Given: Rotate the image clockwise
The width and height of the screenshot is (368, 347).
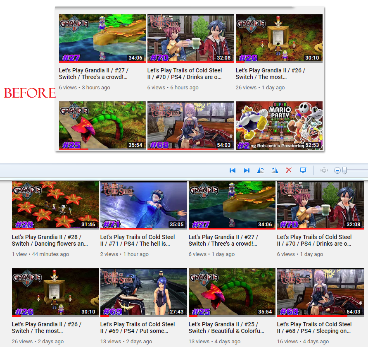Looking at the screenshot, I should (x=275, y=170).
